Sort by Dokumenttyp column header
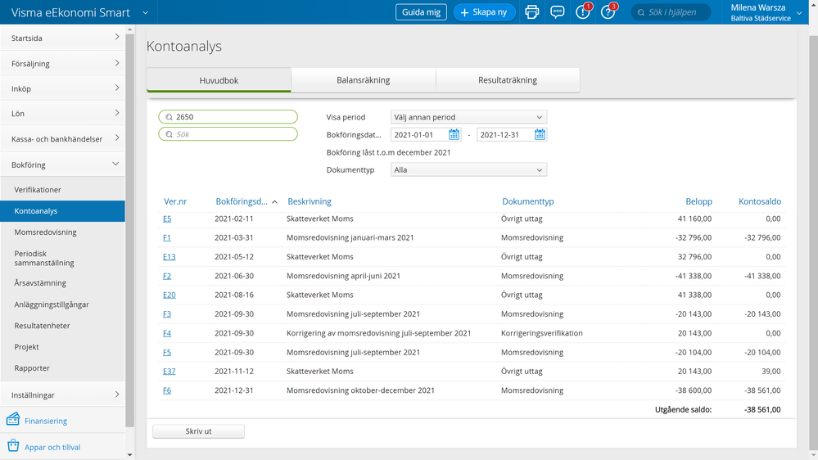Image resolution: width=818 pixels, height=460 pixels. point(528,201)
